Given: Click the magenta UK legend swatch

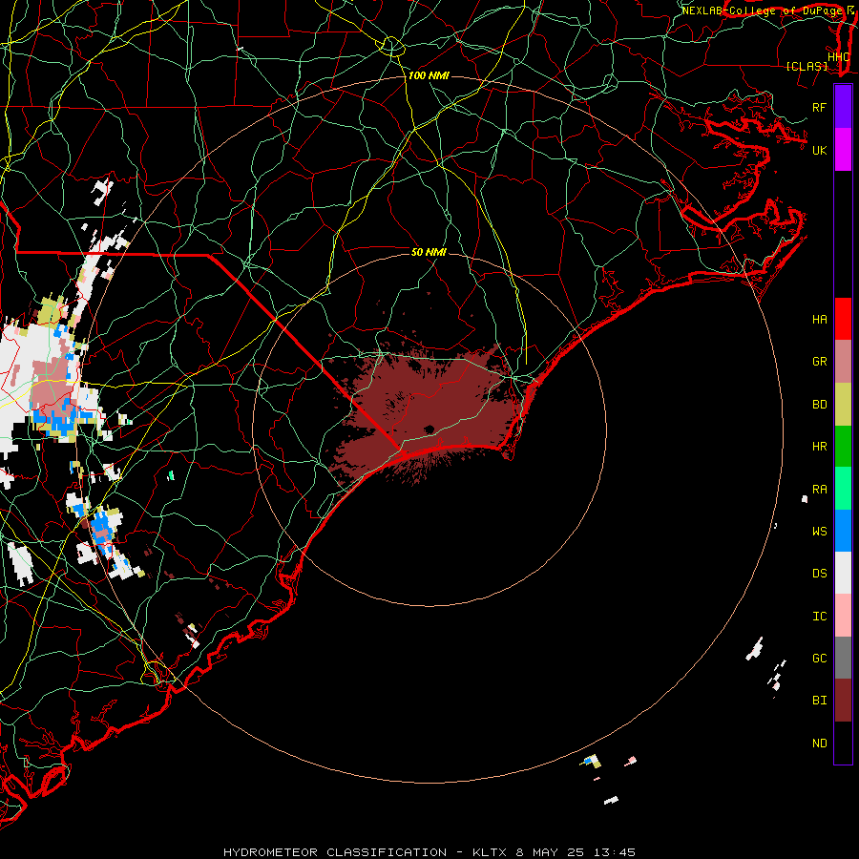Looking at the screenshot, I should tap(843, 150).
